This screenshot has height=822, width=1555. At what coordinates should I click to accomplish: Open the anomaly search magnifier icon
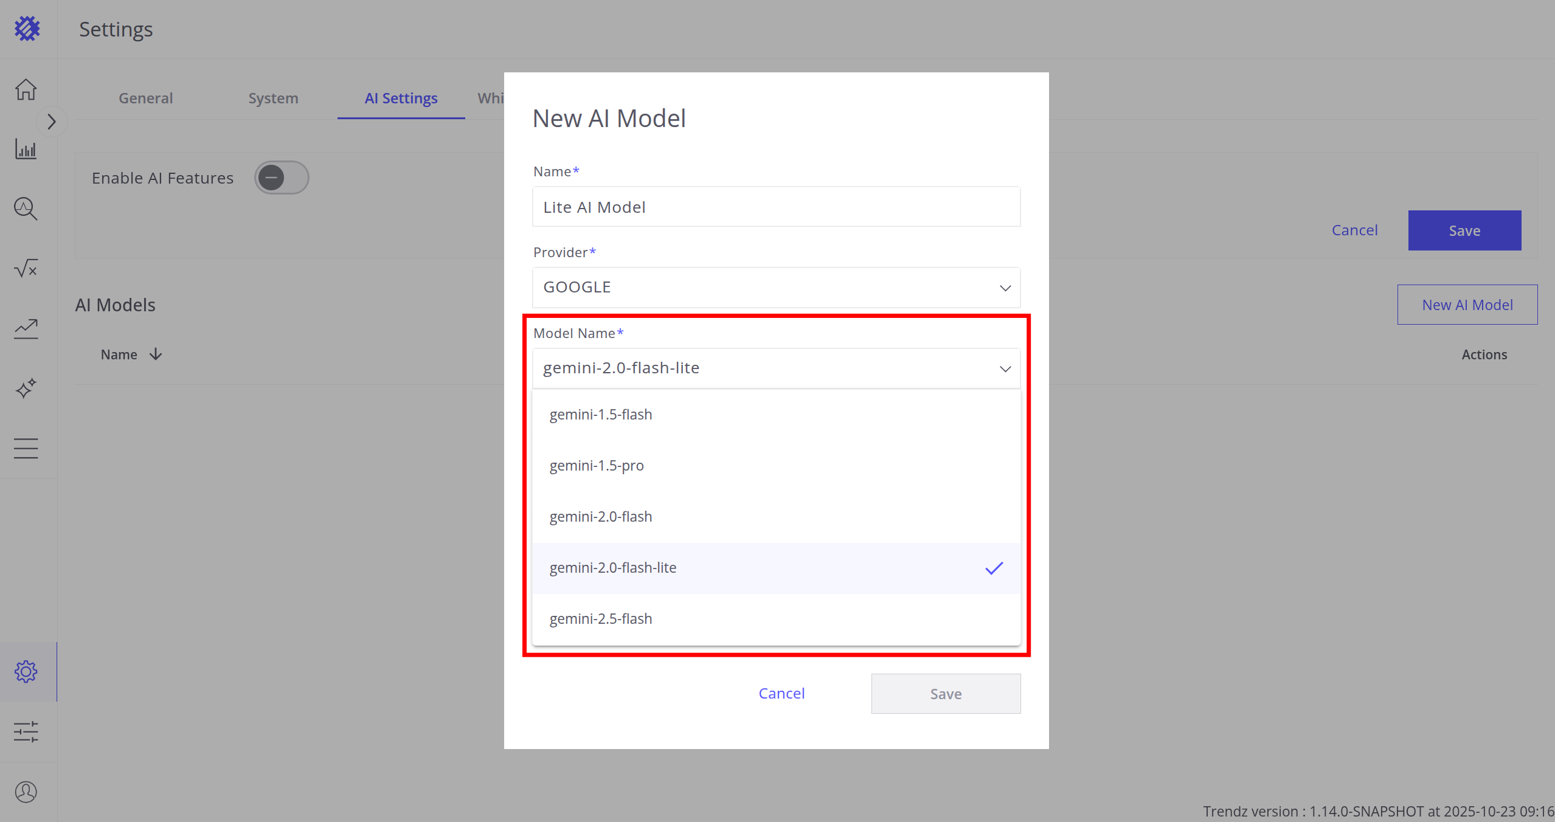pos(26,209)
